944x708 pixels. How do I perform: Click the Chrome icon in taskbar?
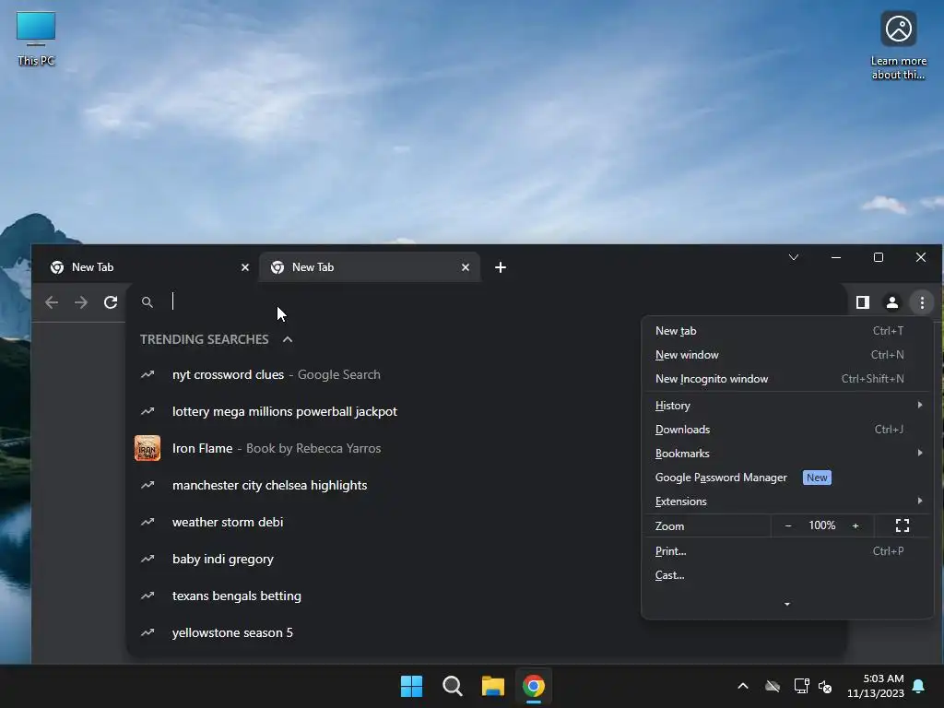534,686
